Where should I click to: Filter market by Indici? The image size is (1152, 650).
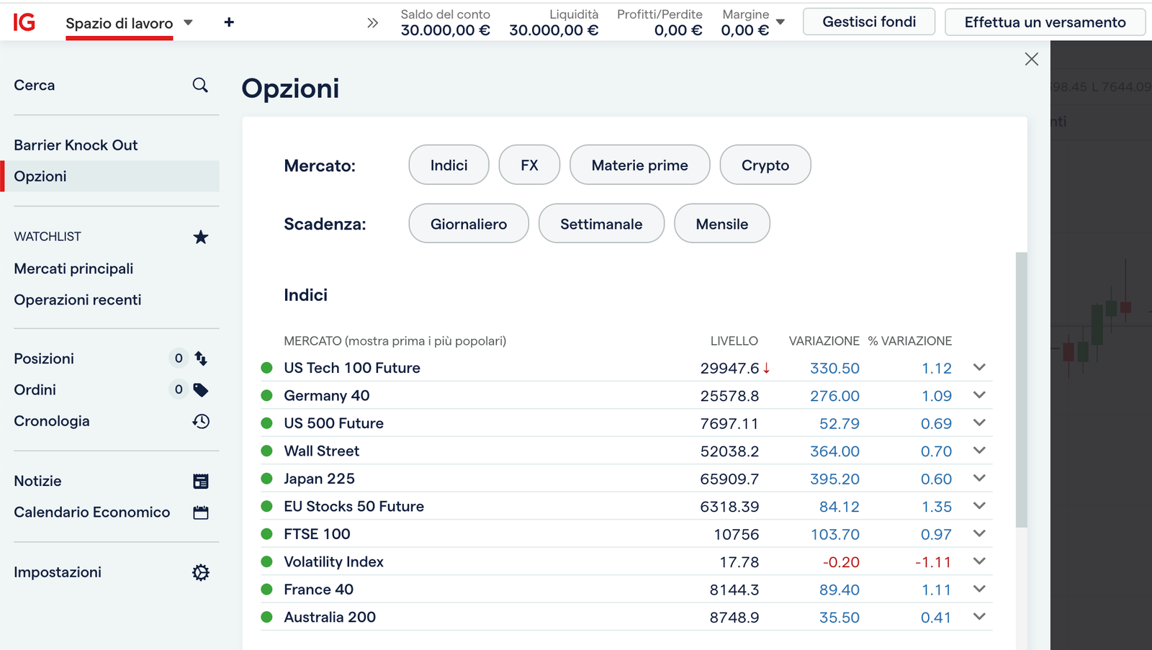[449, 165]
